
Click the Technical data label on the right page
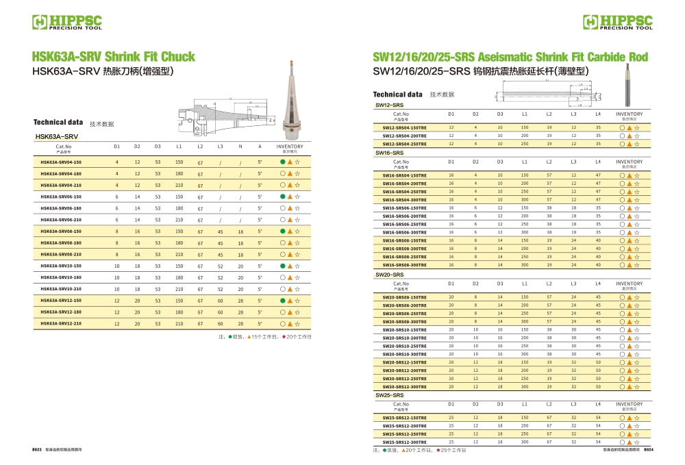[397, 95]
